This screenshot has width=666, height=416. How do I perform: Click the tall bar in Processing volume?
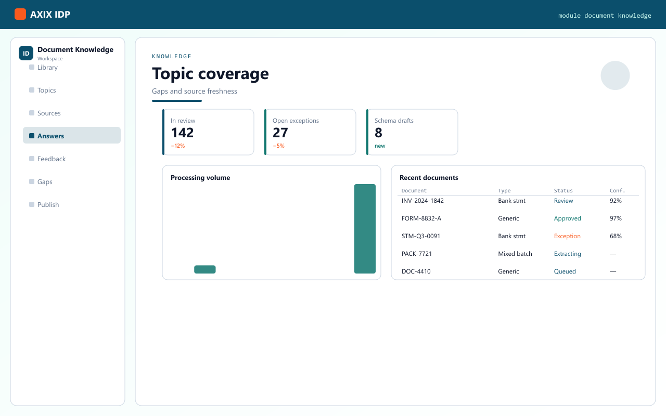[365, 229]
